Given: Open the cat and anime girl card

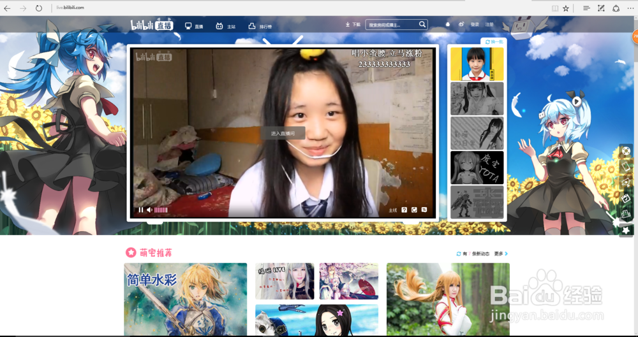Looking at the screenshot, I should point(316,320).
